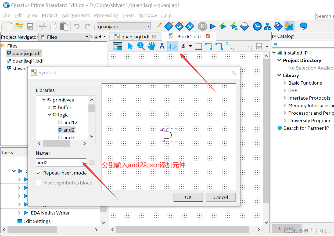Click the Redo arrow icon

(87, 26)
